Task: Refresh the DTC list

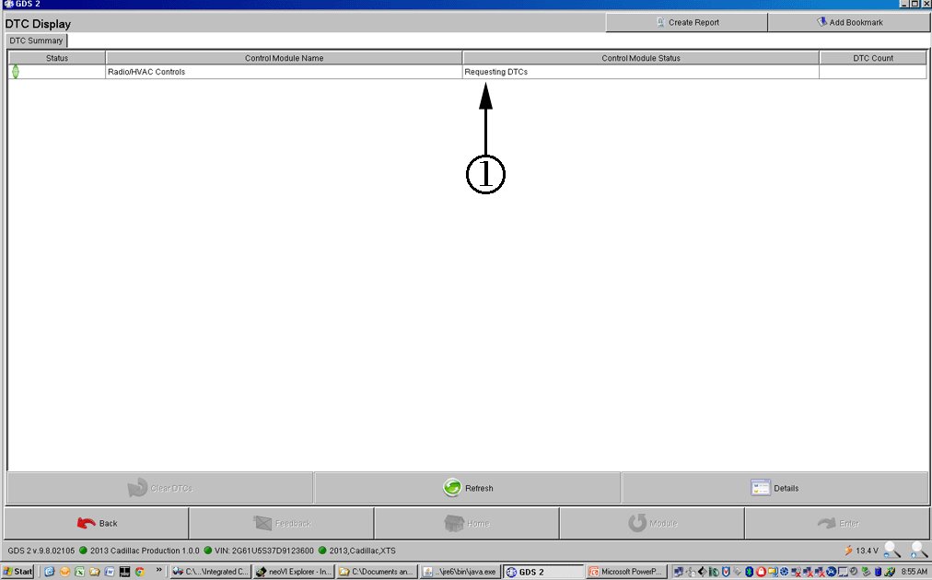Action: (x=467, y=488)
